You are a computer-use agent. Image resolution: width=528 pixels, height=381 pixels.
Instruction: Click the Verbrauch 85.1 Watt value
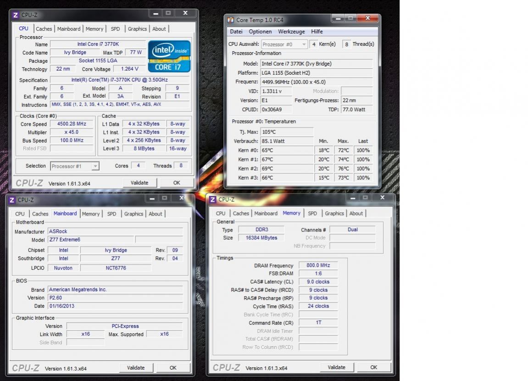tap(287, 141)
